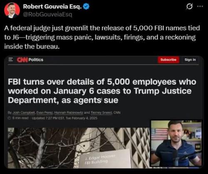The width and height of the screenshot is (208, 174).
Task: Click the tweet text about federal judge
Action: [x=102, y=37]
